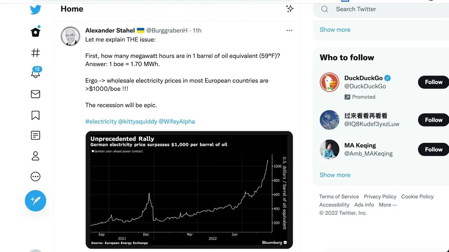Image resolution: width=449 pixels, height=252 pixels.
Task: Open the @WifeyAlpha mention link
Action: pyautogui.click(x=176, y=121)
